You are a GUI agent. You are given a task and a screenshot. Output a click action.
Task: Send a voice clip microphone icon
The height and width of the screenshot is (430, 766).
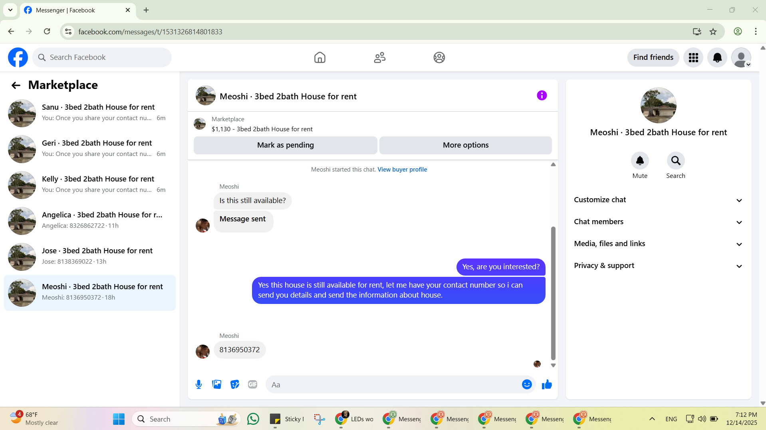point(198,385)
